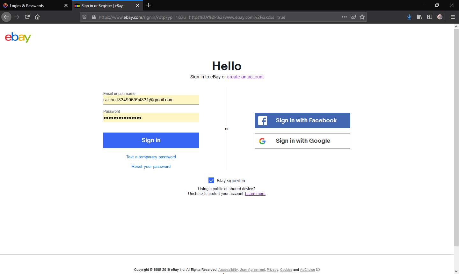Close the Logins & Passwords tab
The image size is (459, 274).
pos(66,5)
